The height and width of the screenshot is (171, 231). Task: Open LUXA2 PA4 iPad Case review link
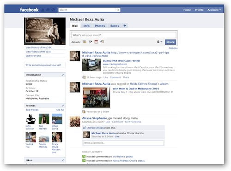[x=122, y=61]
